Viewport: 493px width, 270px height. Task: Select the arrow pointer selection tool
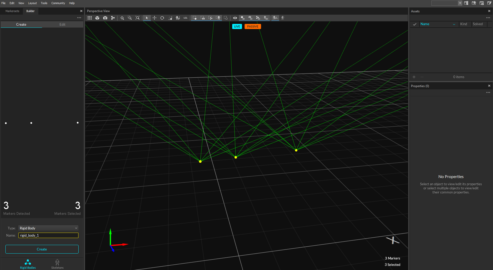click(147, 18)
